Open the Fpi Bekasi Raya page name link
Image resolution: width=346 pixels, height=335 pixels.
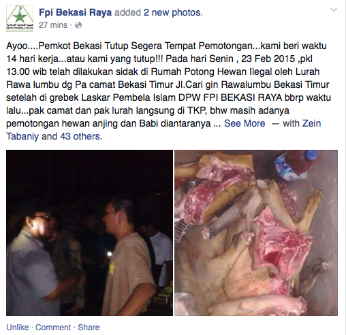tap(75, 12)
